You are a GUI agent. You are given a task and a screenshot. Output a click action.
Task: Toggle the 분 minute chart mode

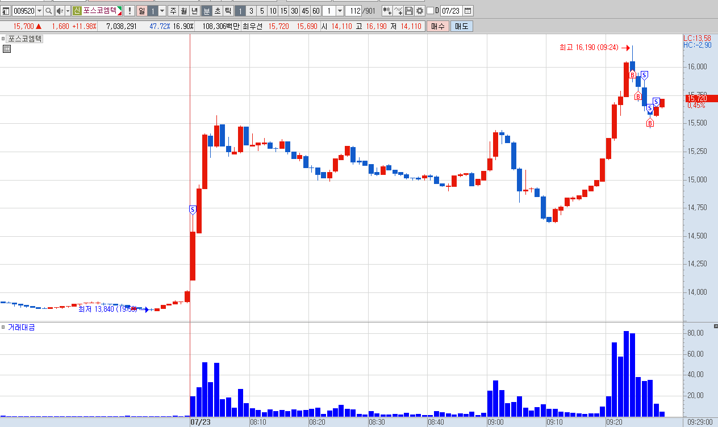coord(207,11)
